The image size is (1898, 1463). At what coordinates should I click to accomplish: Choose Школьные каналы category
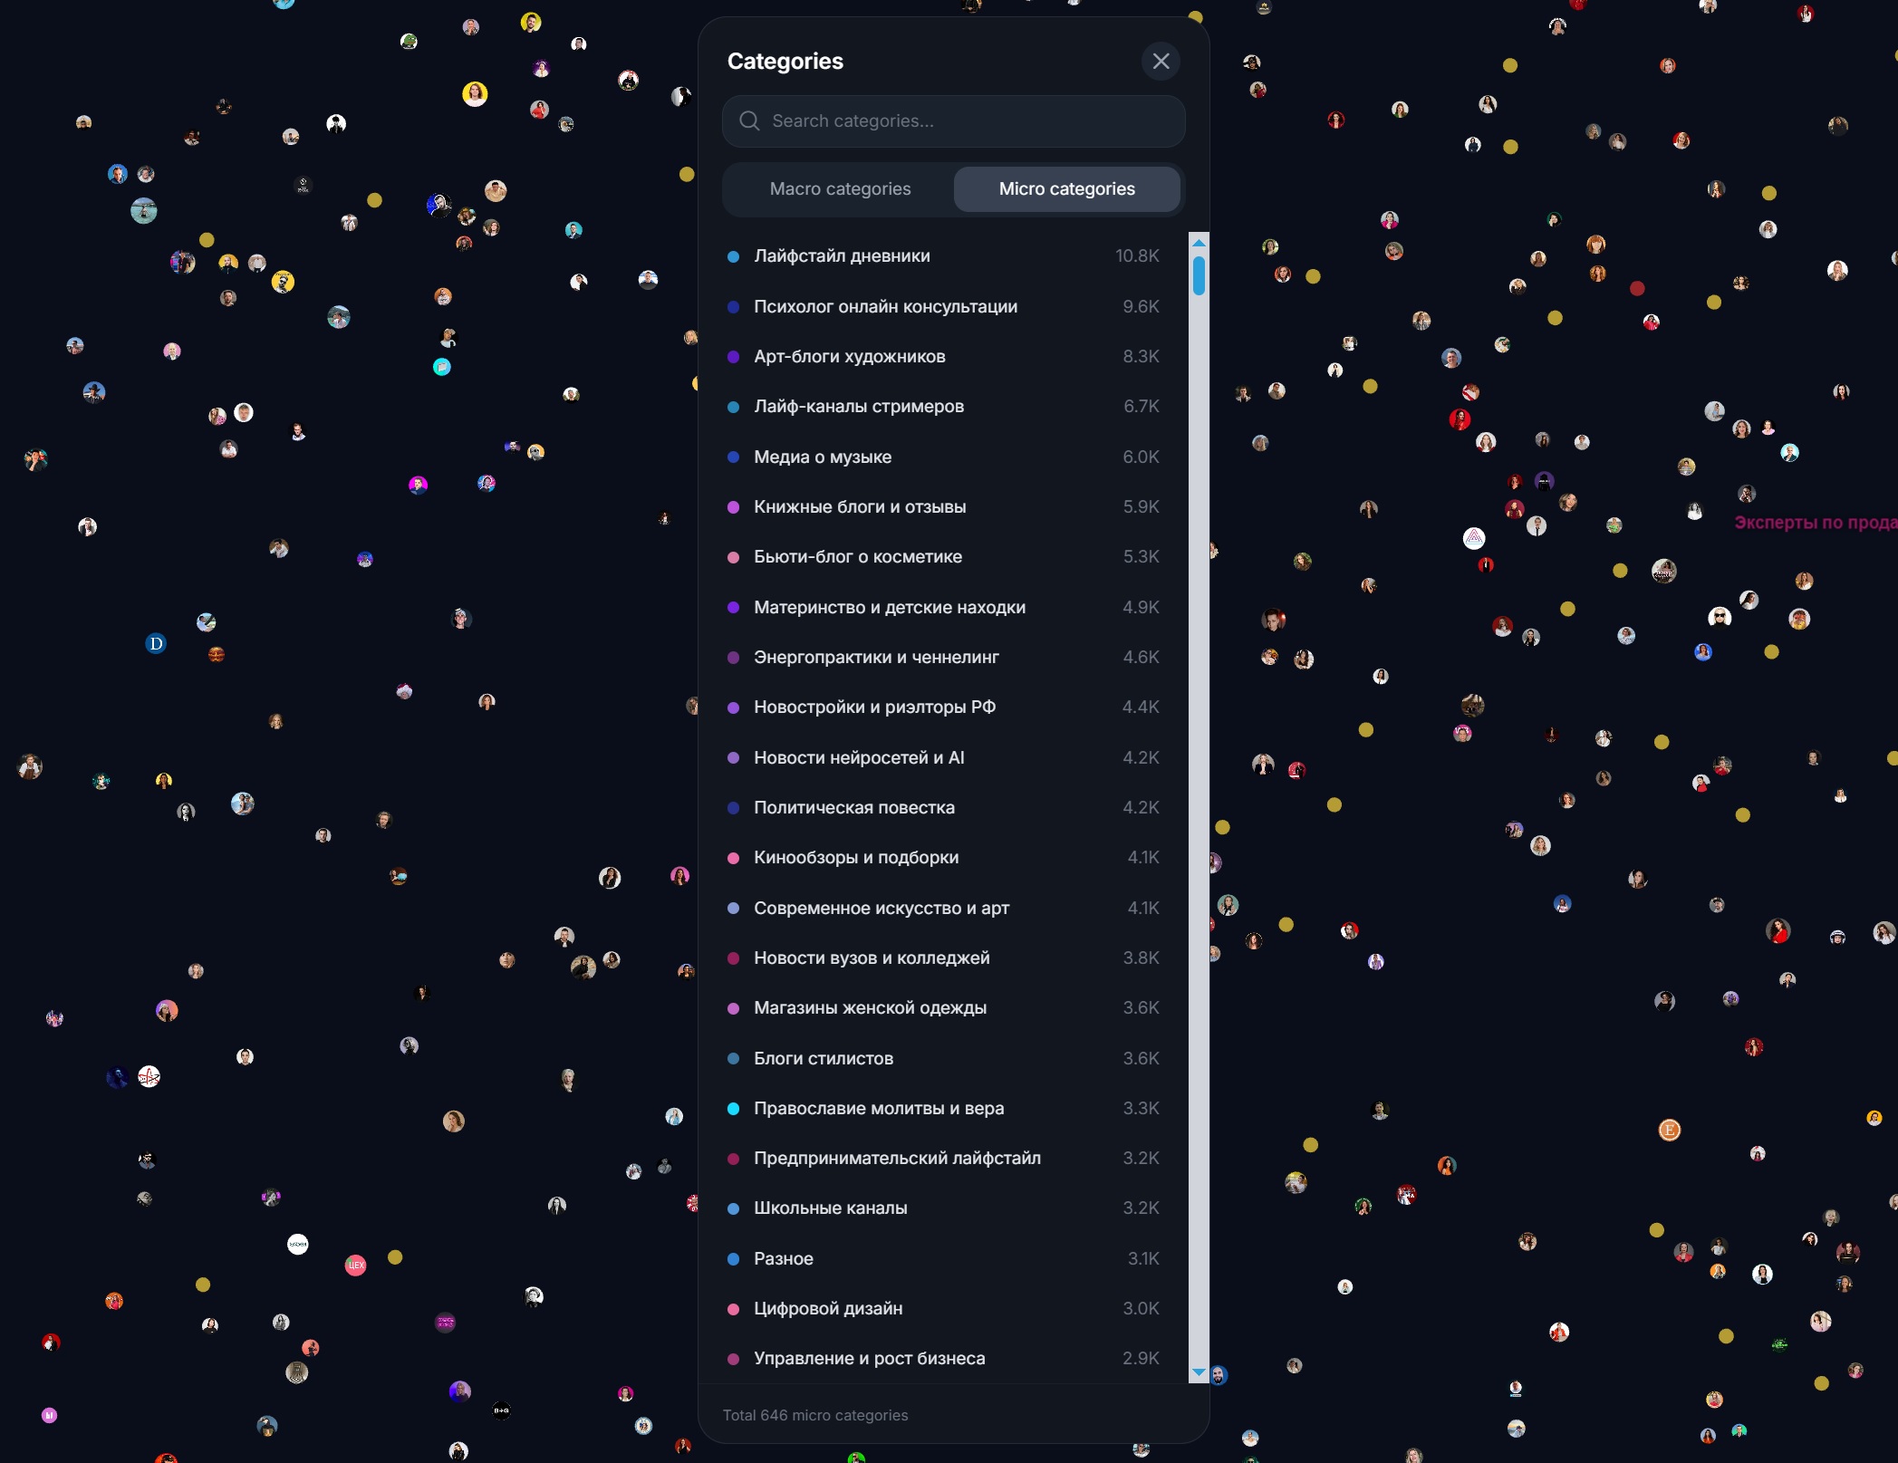pos(943,1208)
